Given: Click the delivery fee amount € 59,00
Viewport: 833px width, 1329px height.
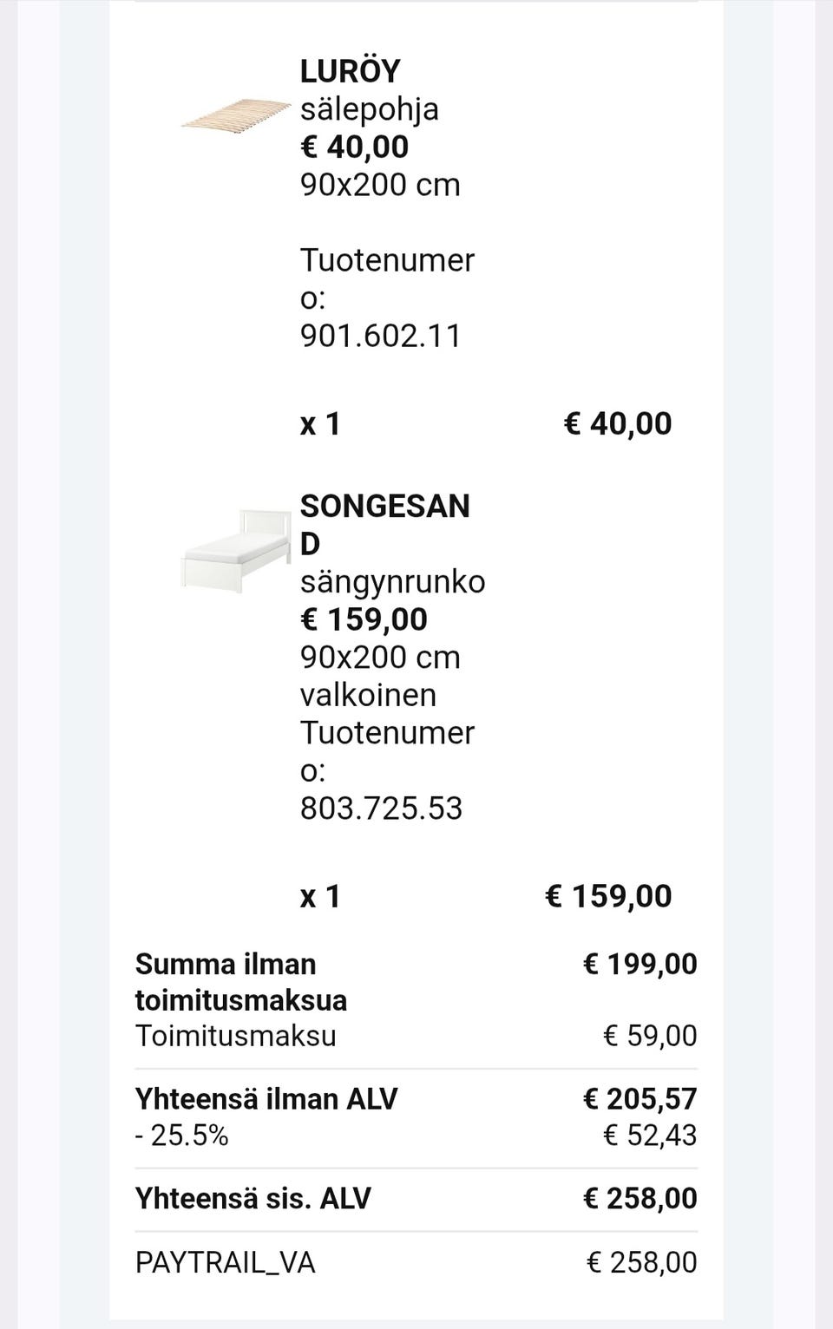Looking at the screenshot, I should tap(650, 1036).
